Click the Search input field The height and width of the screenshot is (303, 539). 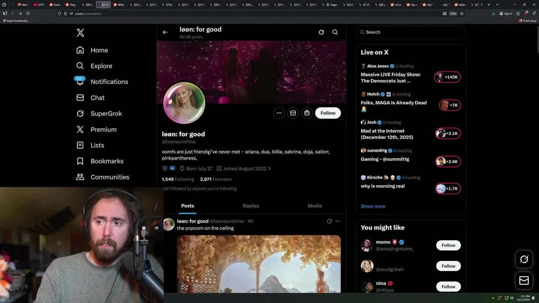pyautogui.click(x=411, y=32)
